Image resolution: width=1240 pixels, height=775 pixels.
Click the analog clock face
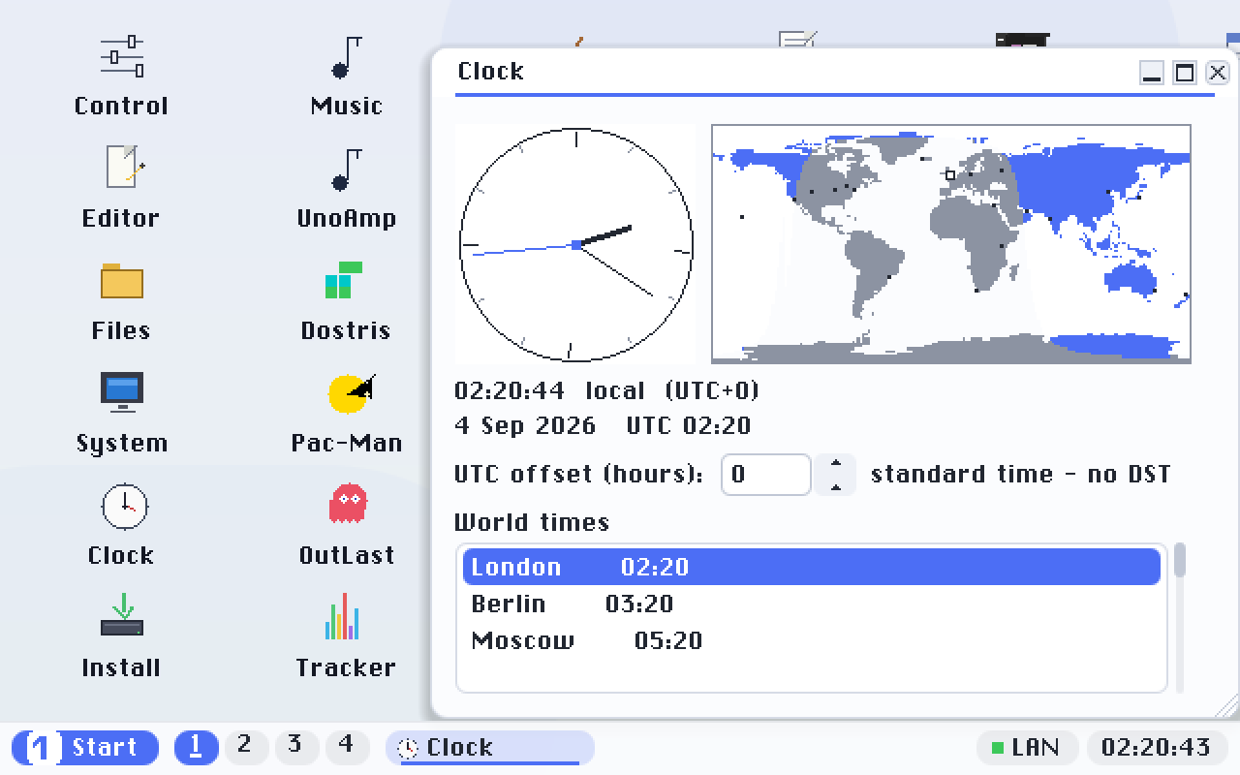tap(576, 245)
